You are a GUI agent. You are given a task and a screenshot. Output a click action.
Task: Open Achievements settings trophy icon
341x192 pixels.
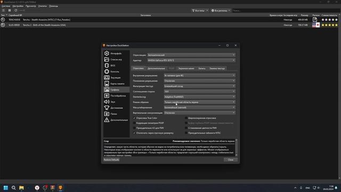pyautogui.click(x=107, y=108)
